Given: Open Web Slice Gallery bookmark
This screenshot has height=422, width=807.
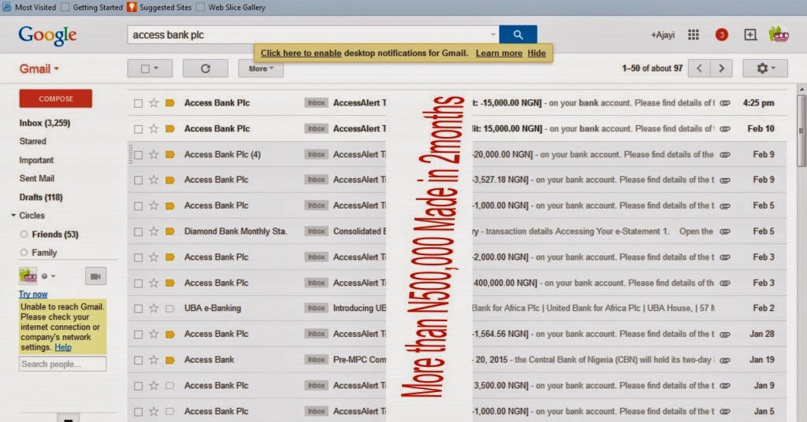Looking at the screenshot, I should tap(231, 7).
